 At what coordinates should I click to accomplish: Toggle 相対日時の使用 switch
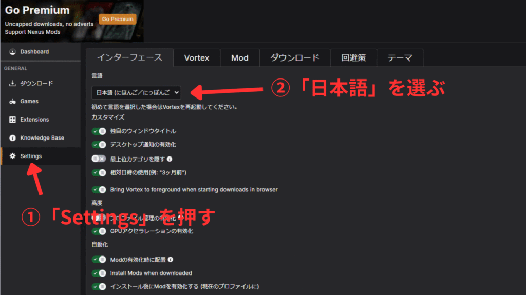pyautogui.click(x=99, y=173)
